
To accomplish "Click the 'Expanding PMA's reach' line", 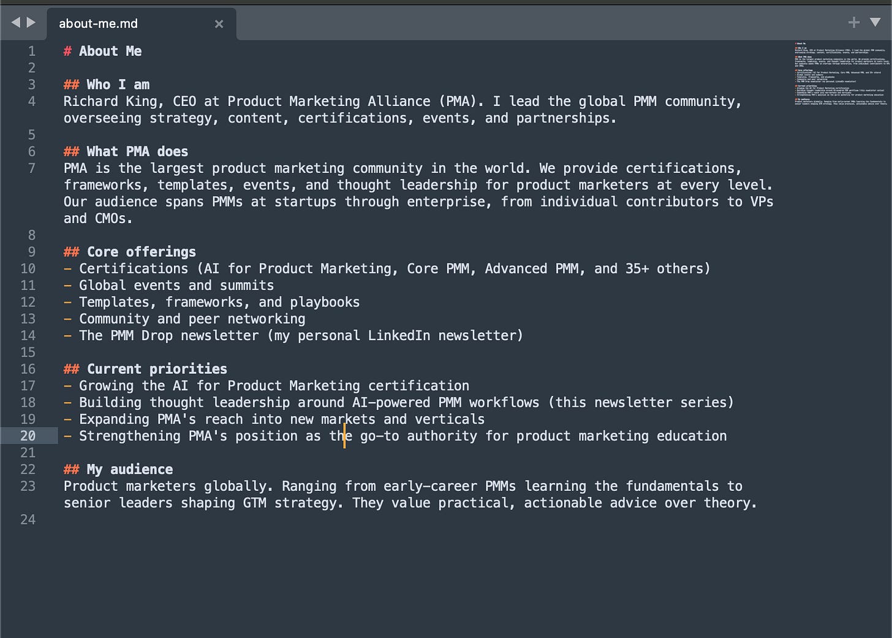I will click(274, 419).
